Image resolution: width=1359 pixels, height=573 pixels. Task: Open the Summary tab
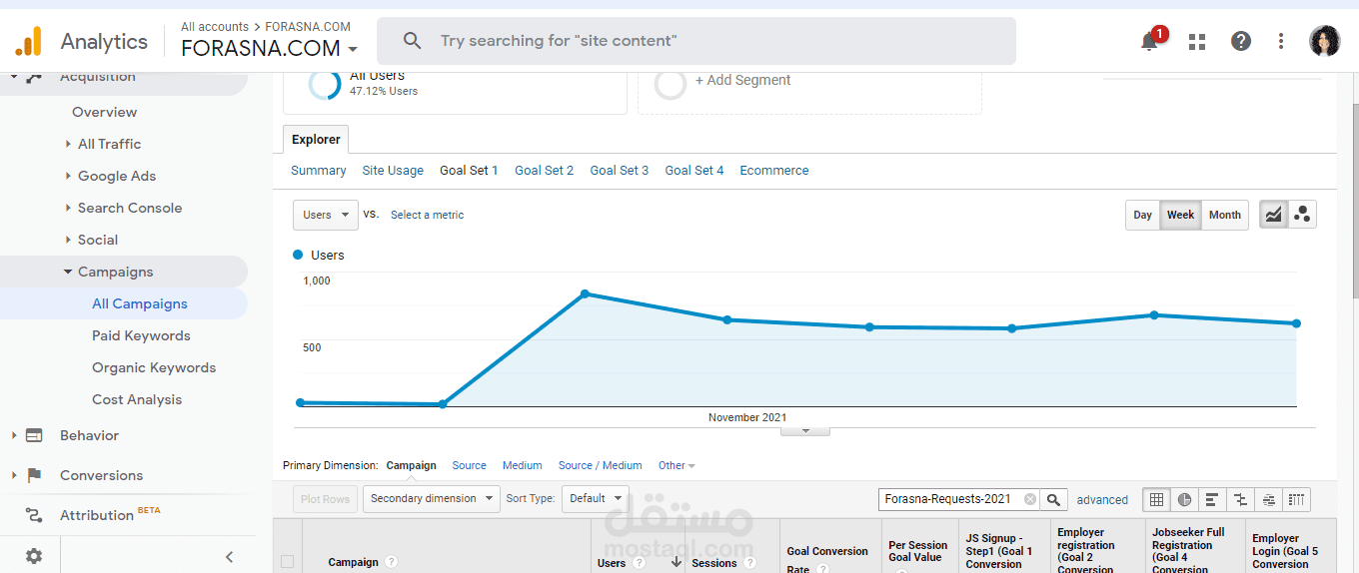[318, 171]
